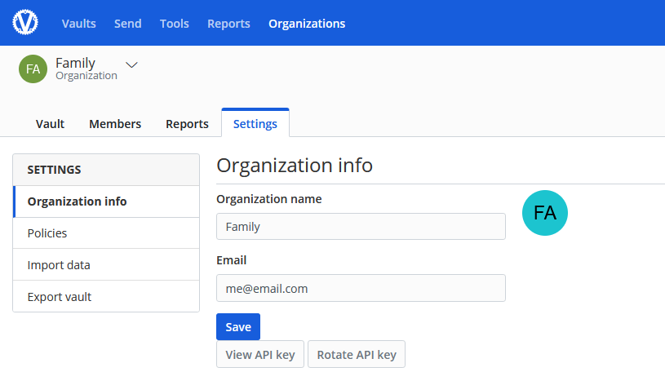Open Import data in settings sidebar

106,265
